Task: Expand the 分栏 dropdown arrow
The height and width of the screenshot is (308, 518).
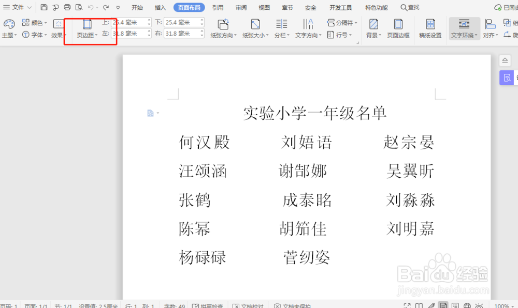Action: 288,35
